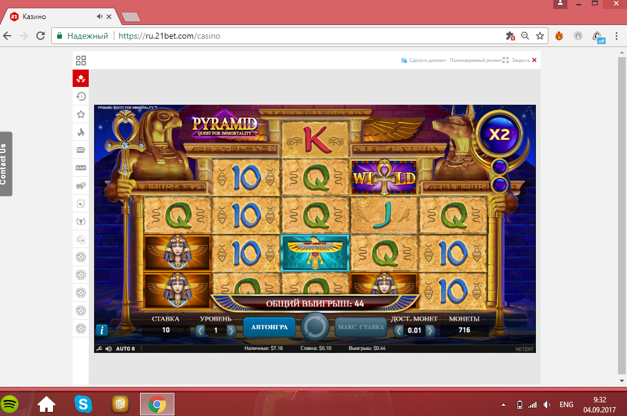The width and height of the screenshot is (627, 416).
Task: Open multiple cards poker sidebar icon
Action: point(81,239)
